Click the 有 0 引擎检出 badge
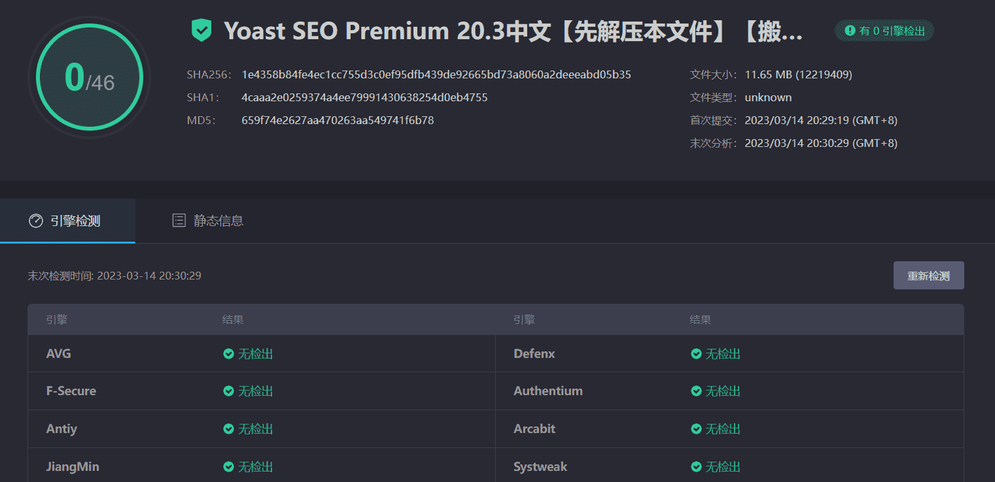 (x=884, y=31)
